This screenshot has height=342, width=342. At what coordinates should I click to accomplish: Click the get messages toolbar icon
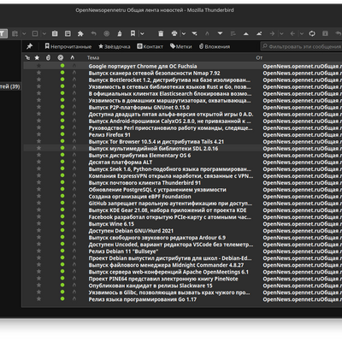pos(15,33)
